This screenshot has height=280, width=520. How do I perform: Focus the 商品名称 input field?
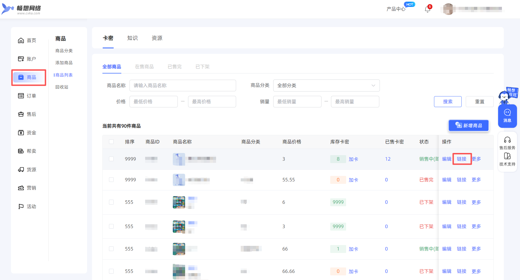(183, 86)
